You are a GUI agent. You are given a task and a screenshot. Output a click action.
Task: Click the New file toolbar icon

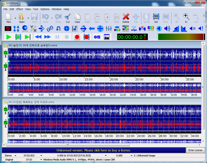click(x=9, y=18)
